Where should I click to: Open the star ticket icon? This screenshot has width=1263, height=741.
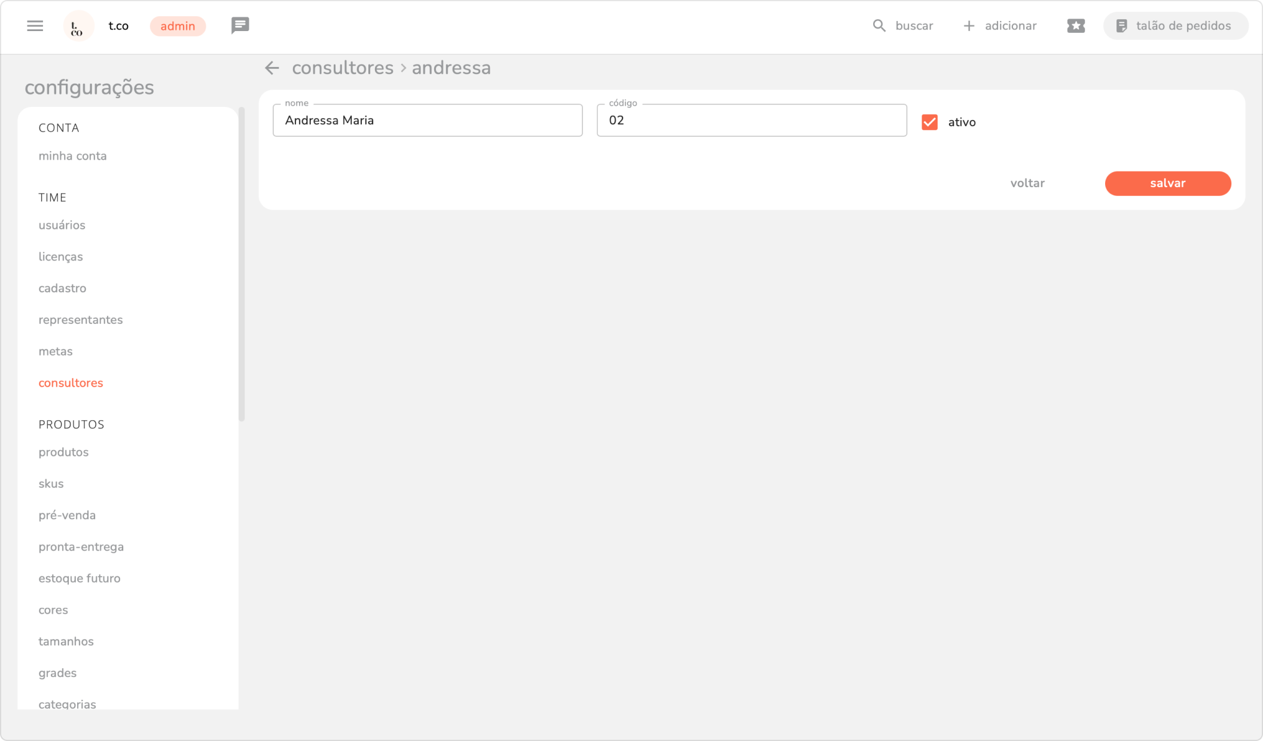1075,26
